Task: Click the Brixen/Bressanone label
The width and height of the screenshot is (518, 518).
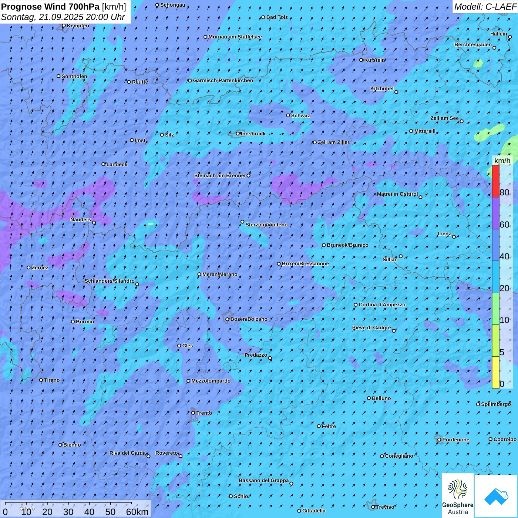Action: point(305,263)
